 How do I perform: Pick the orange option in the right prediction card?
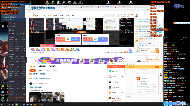click(88, 39)
